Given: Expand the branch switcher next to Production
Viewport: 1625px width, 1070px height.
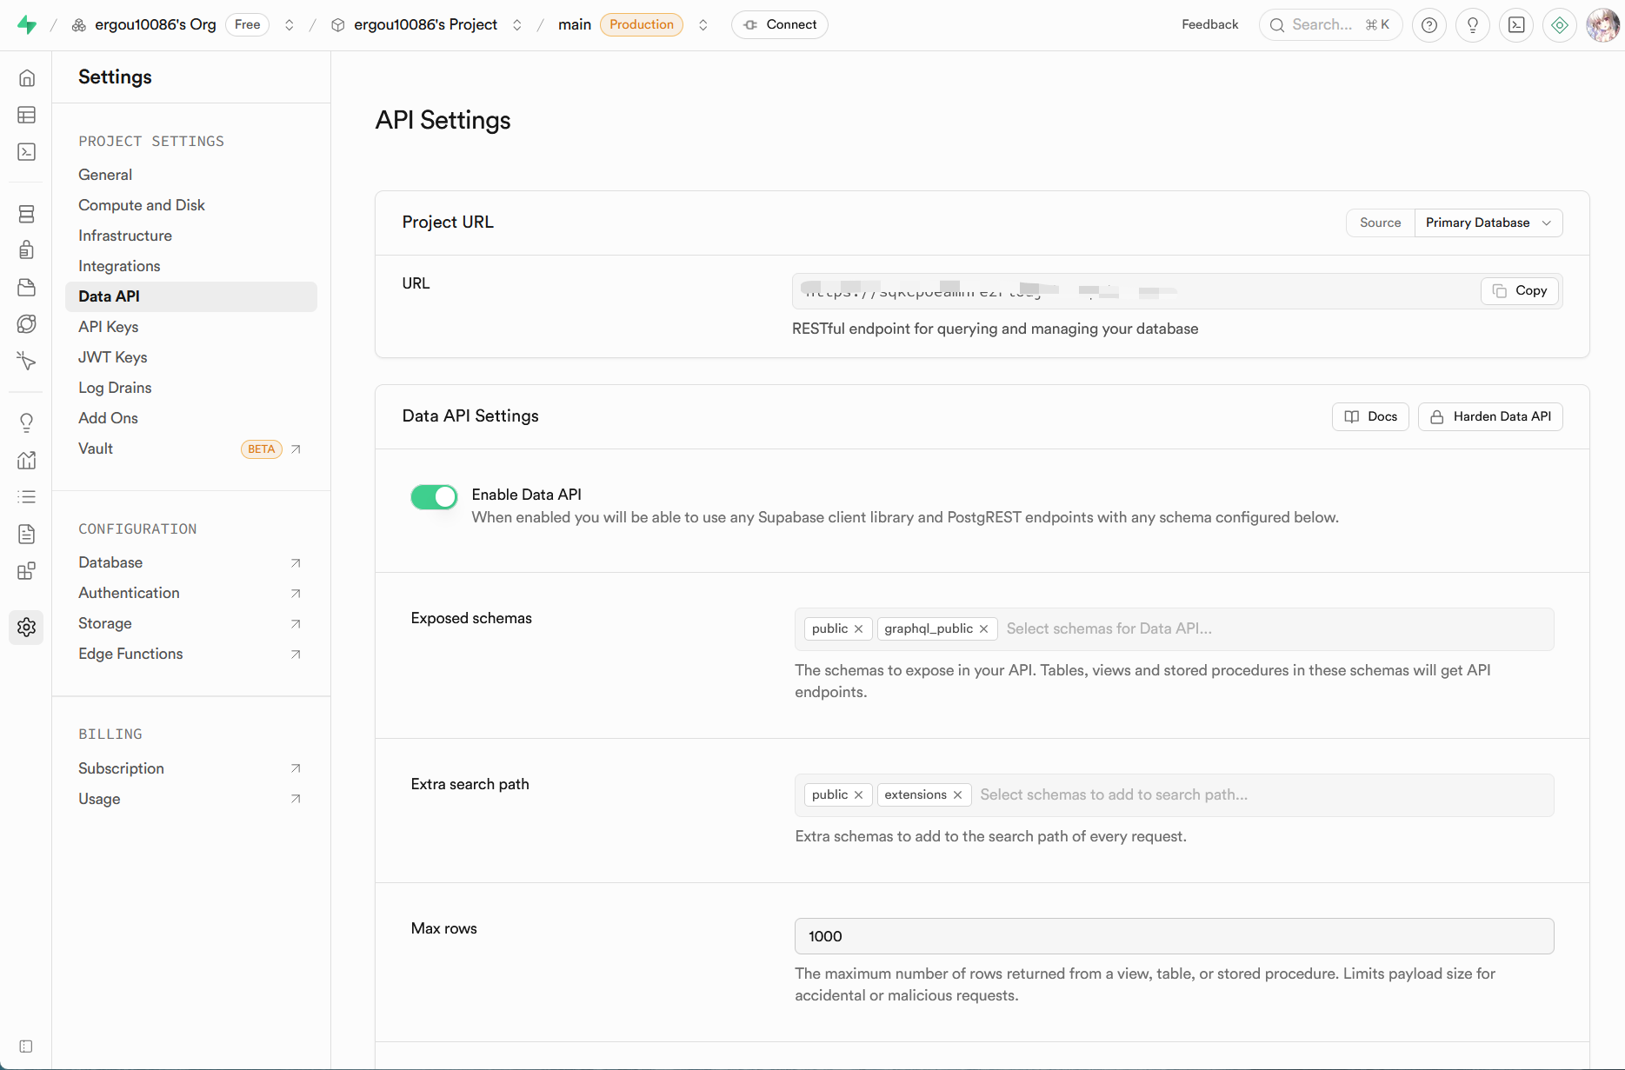Looking at the screenshot, I should click(x=703, y=25).
